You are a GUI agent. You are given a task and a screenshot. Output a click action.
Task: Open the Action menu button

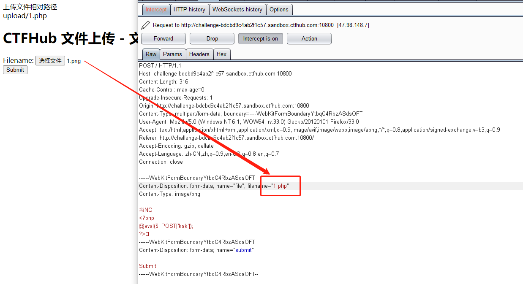(x=309, y=38)
